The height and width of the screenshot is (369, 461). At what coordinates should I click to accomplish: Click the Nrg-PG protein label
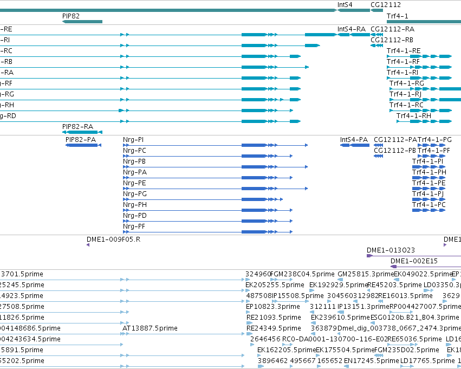[x=135, y=194]
